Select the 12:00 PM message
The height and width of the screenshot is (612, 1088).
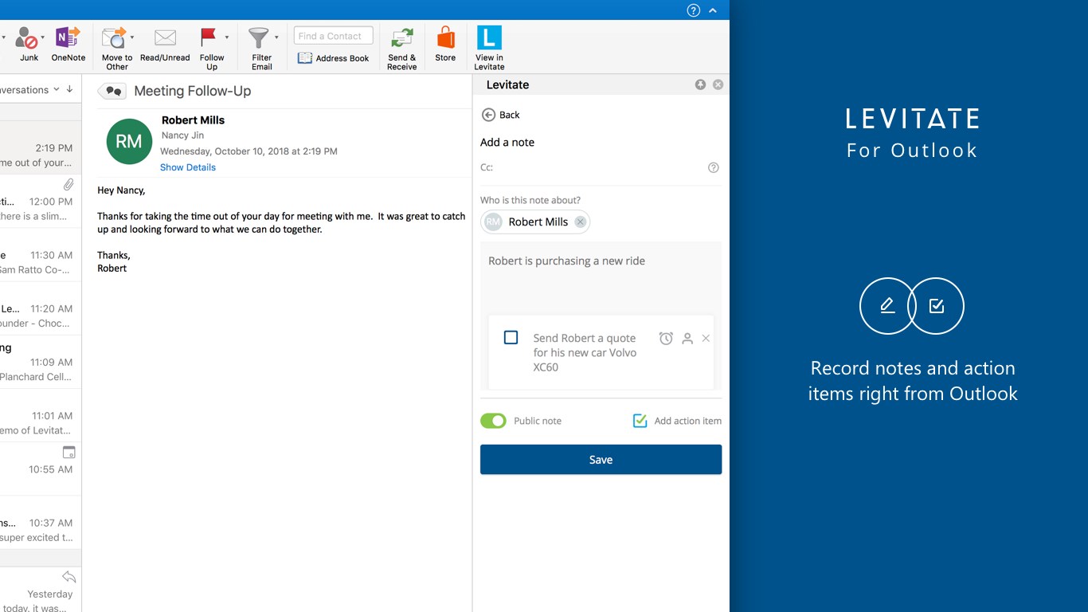click(x=40, y=202)
